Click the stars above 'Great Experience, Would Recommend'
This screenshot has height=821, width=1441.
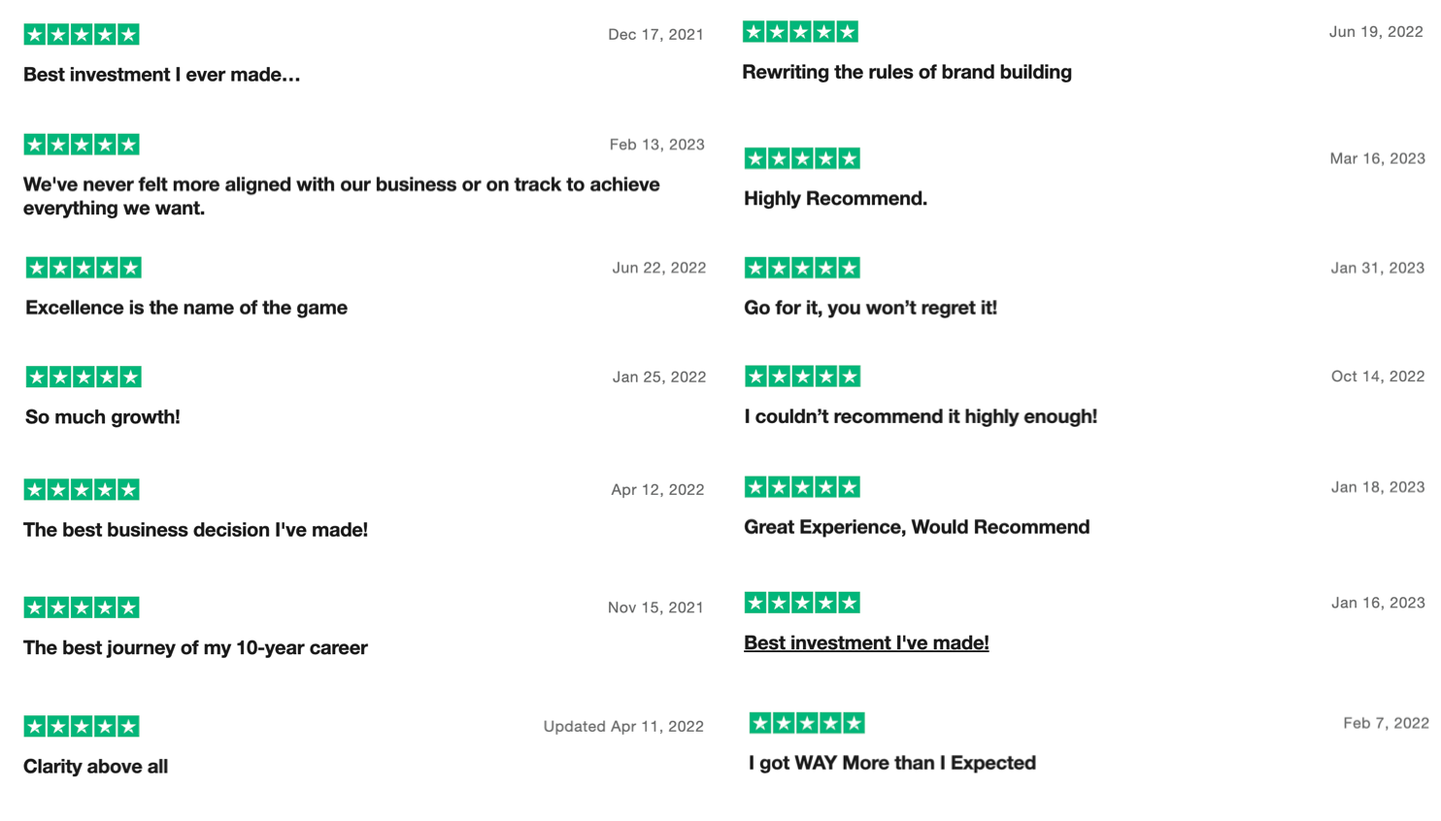point(802,487)
